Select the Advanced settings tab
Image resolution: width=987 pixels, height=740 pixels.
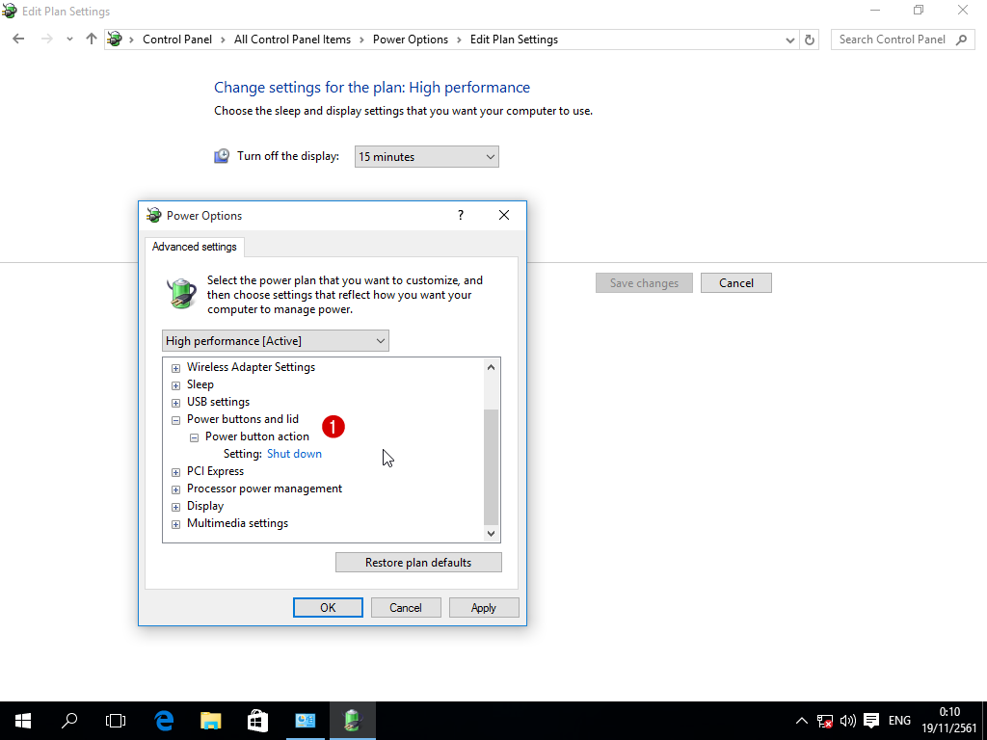point(194,247)
